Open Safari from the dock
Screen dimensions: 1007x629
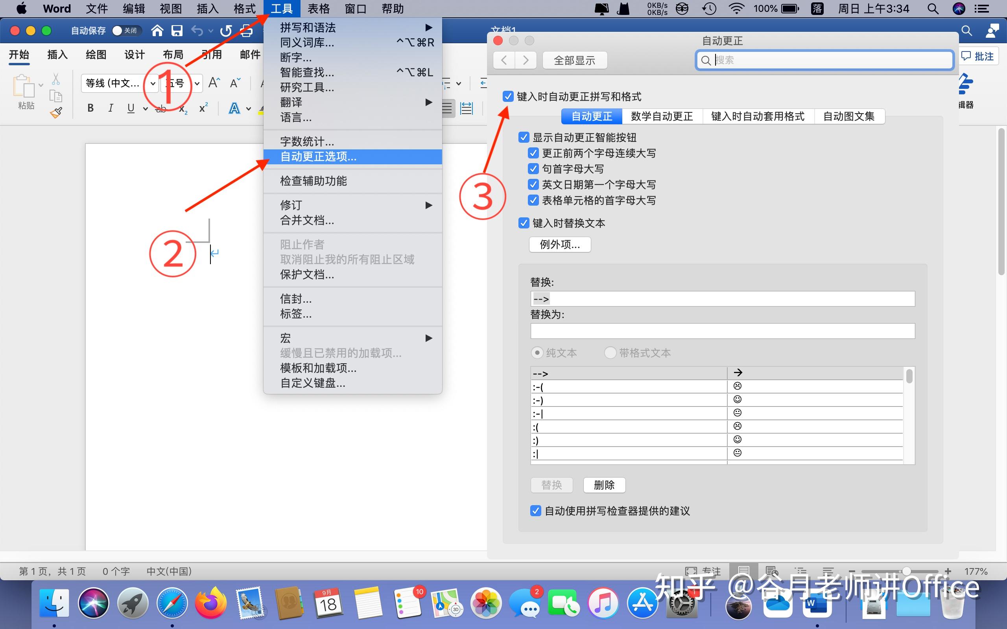click(x=172, y=603)
